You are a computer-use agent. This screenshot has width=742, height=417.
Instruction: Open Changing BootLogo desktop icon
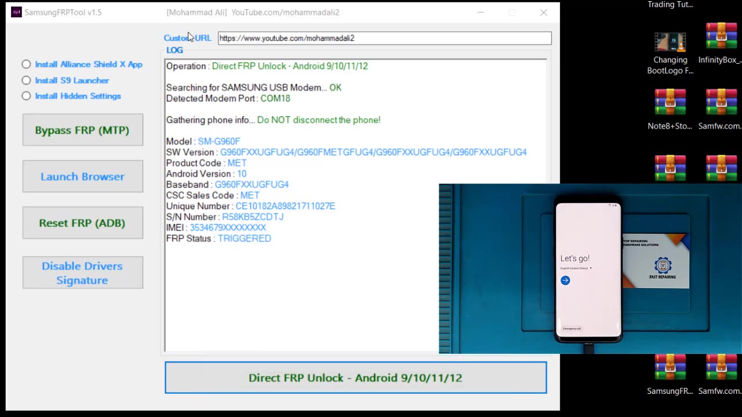pos(670,53)
